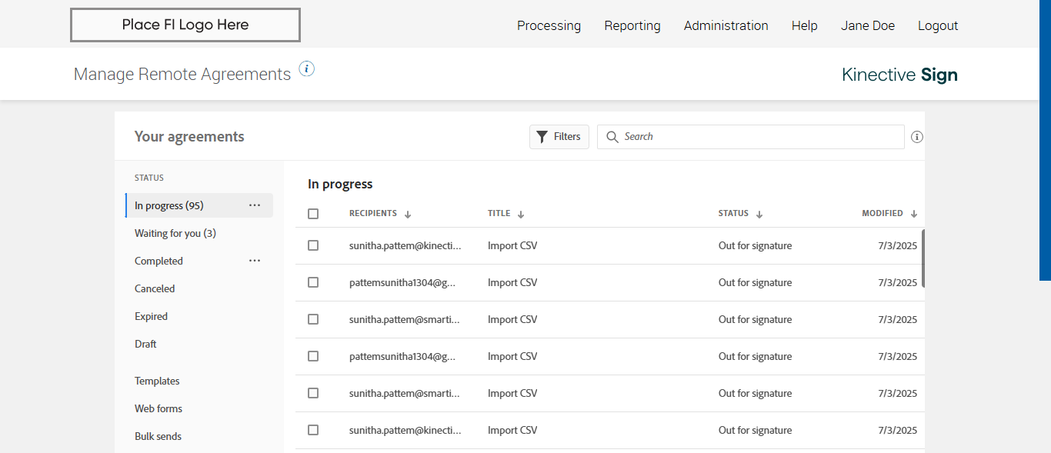The height and width of the screenshot is (453, 1051).
Task: Click the Modified column sort arrow
Action: 914,215
